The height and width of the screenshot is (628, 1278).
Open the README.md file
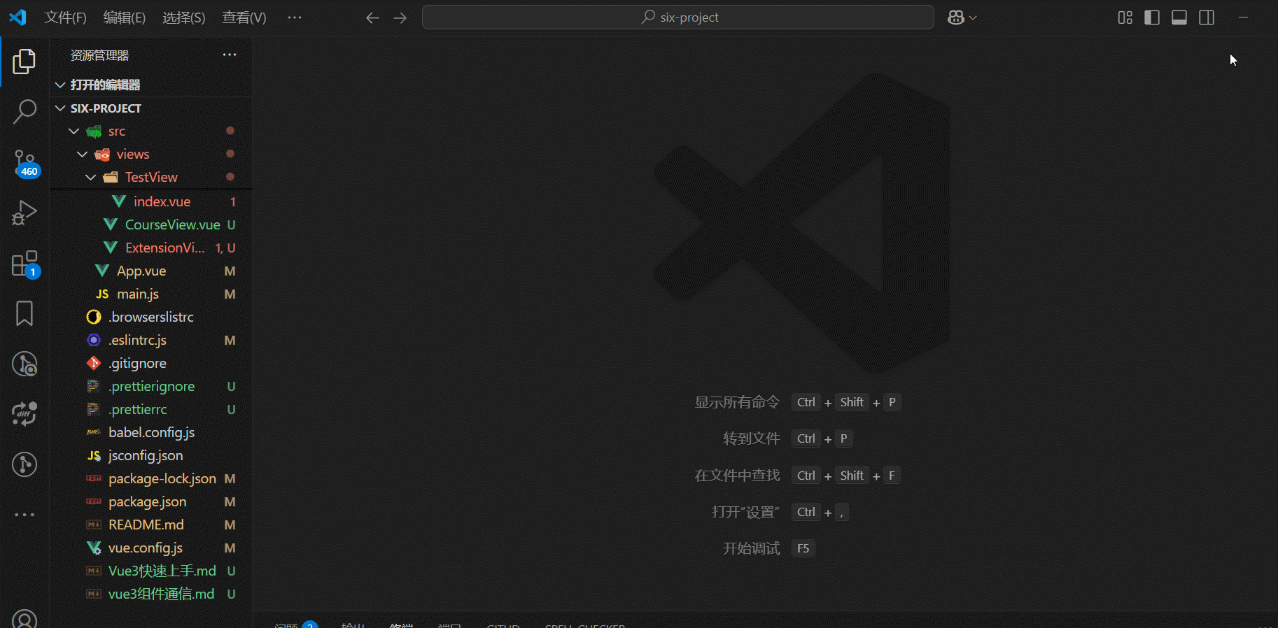tap(151, 524)
